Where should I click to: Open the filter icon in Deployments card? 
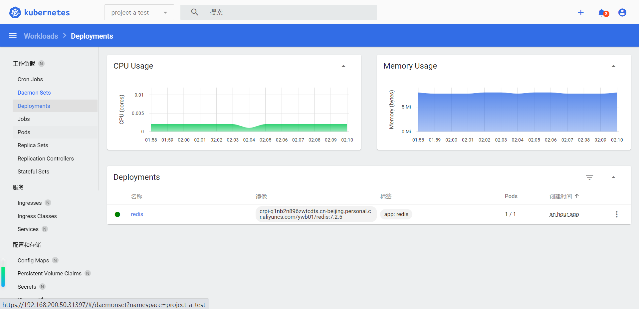pos(589,177)
